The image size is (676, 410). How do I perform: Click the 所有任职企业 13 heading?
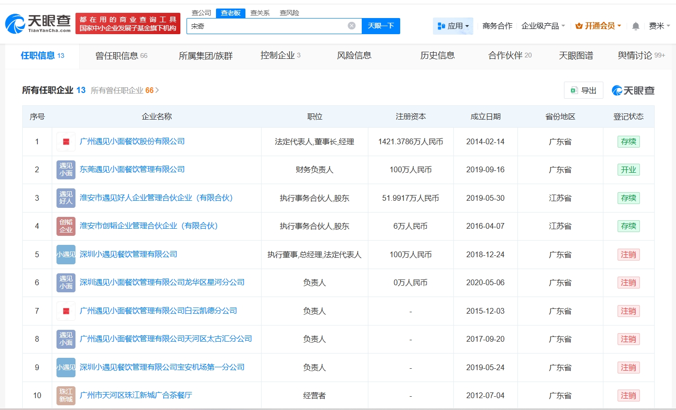(54, 90)
